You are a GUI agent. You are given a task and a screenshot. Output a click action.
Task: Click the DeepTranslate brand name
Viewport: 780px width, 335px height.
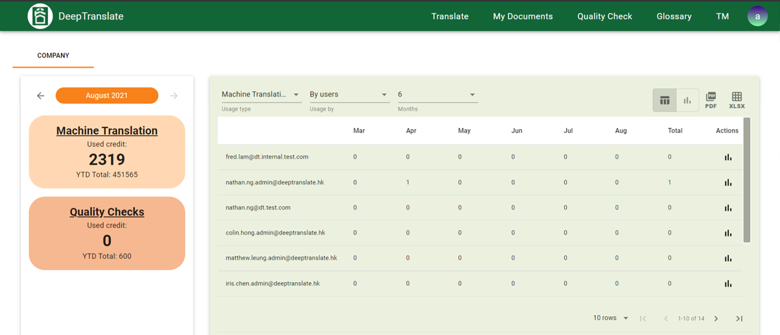pyautogui.click(x=91, y=16)
